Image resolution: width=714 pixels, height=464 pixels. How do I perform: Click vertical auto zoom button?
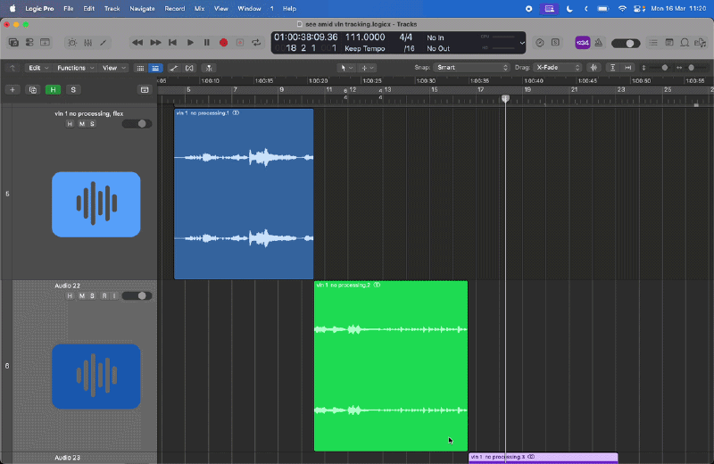612,68
